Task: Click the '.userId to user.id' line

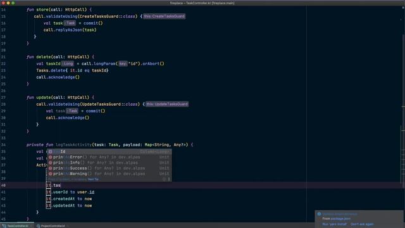Action: [x=73, y=192]
